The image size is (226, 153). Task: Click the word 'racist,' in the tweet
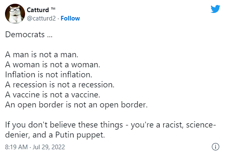(x=173, y=125)
